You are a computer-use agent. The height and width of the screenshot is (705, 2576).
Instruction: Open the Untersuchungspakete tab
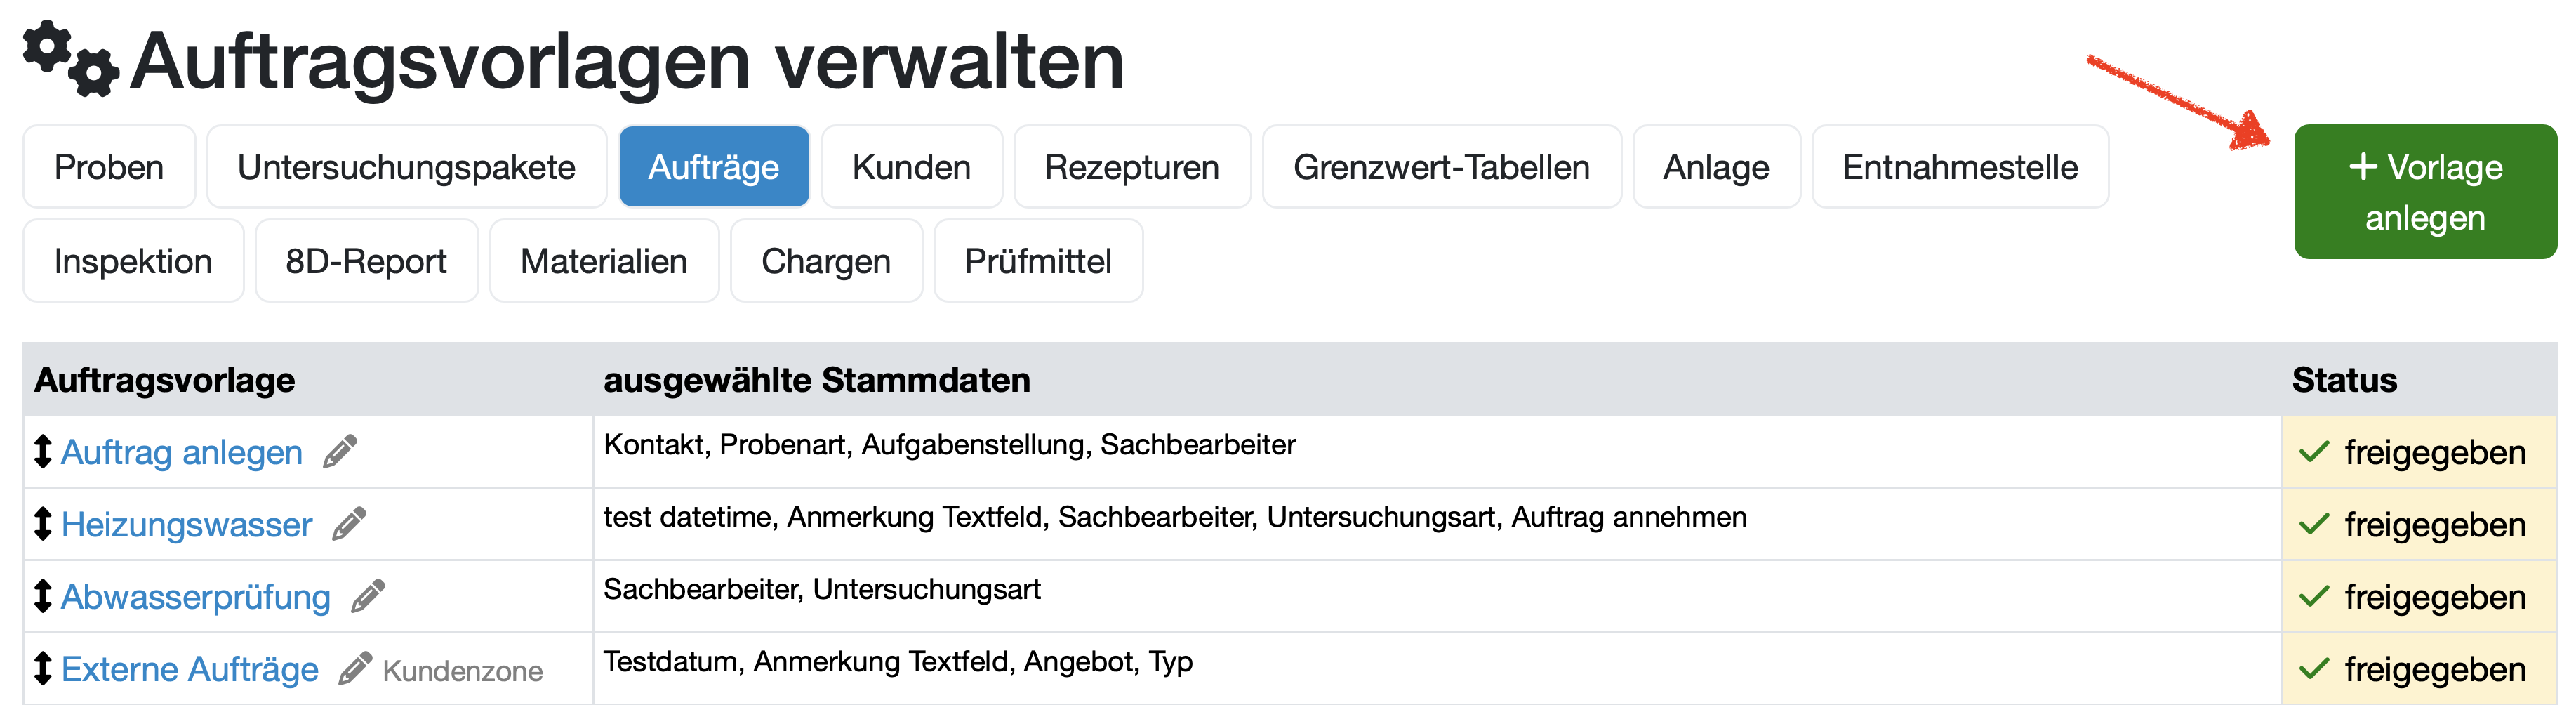[406, 166]
